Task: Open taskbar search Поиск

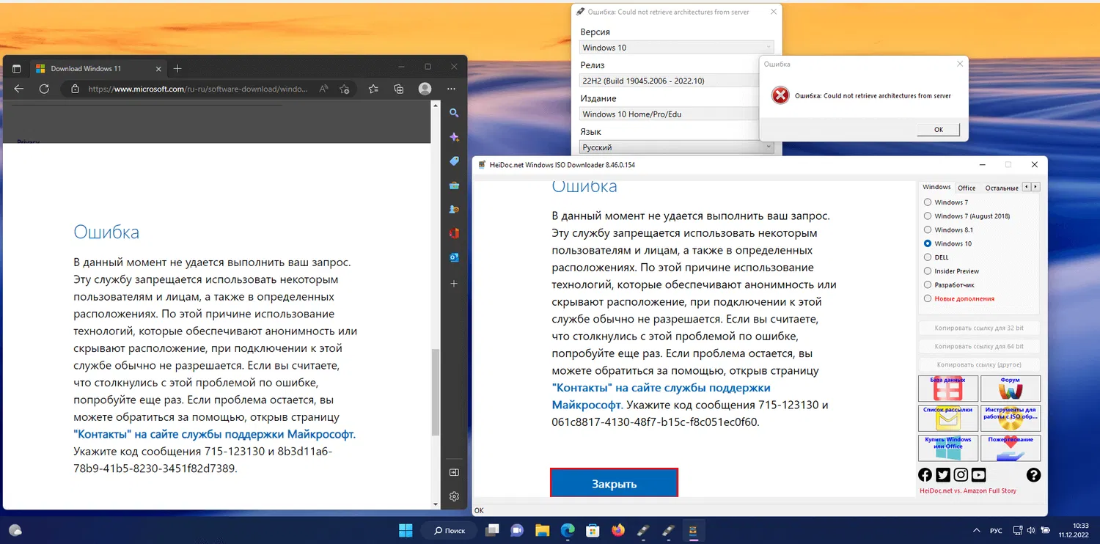Action: click(x=450, y=530)
